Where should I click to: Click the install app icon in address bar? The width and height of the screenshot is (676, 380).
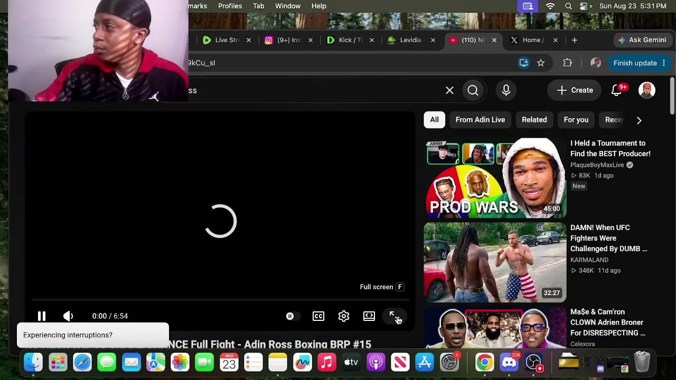[x=524, y=63]
